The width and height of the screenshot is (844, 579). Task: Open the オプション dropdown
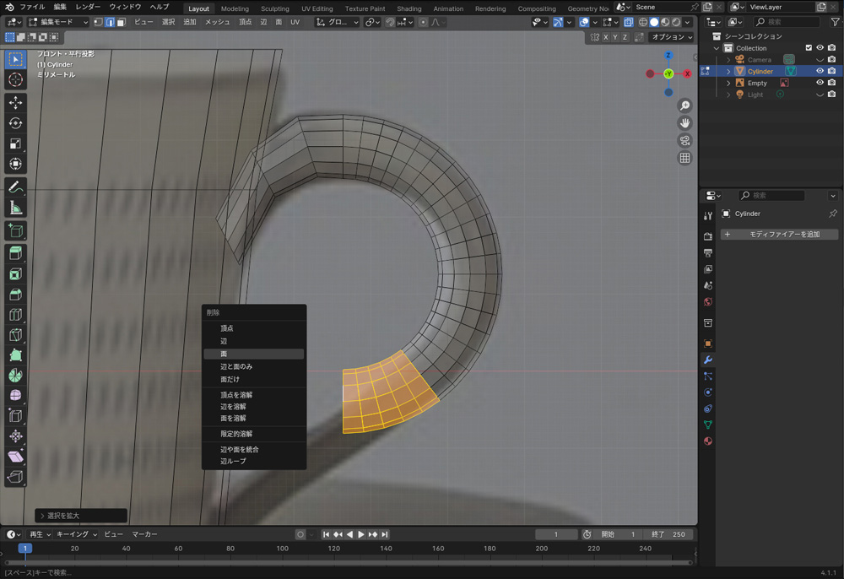click(672, 37)
